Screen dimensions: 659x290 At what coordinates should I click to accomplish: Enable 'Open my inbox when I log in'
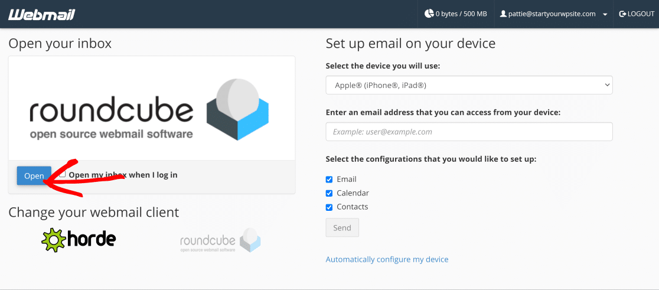click(63, 174)
